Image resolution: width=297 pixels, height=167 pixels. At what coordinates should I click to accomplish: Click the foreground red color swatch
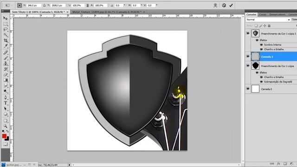click(4, 136)
